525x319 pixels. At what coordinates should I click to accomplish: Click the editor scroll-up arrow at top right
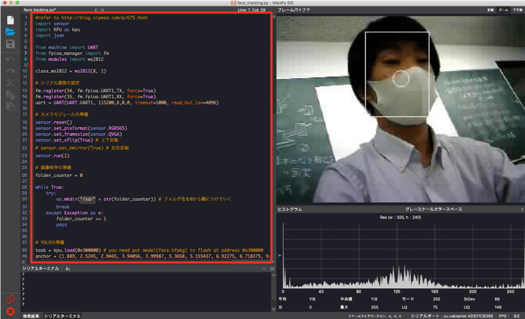pyautogui.click(x=274, y=17)
